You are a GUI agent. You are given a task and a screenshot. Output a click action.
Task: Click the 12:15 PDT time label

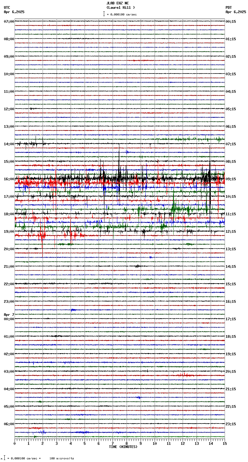click(231, 232)
